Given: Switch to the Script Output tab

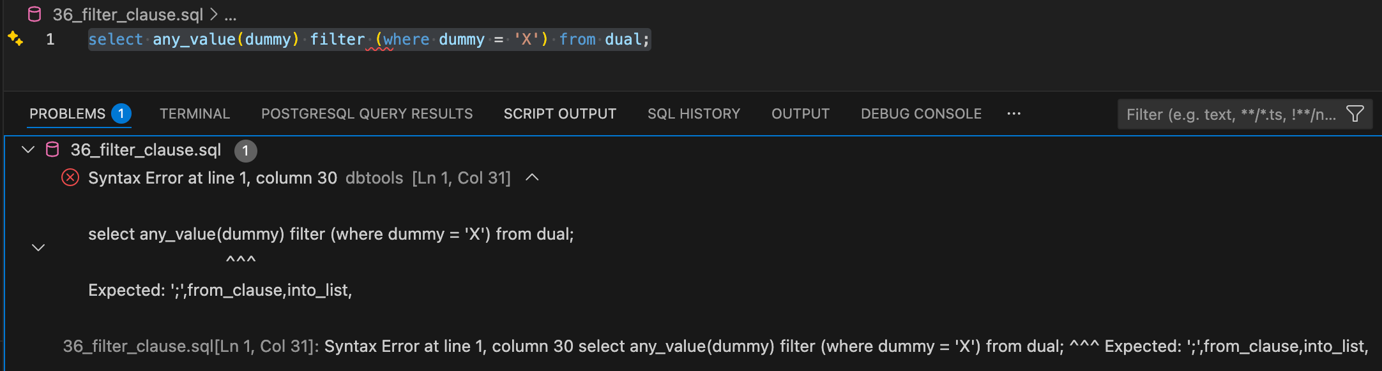Looking at the screenshot, I should 559,113.
